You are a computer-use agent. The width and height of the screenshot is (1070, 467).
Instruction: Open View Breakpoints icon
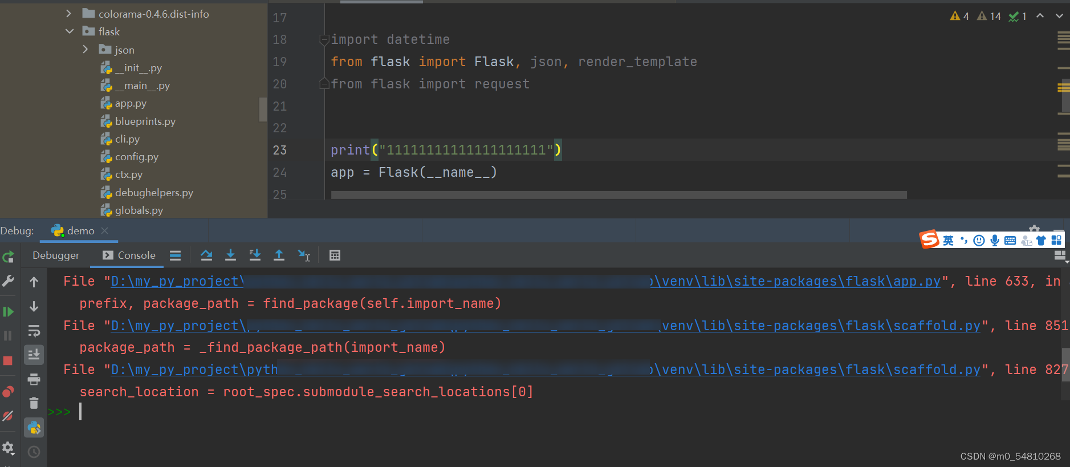click(8, 392)
